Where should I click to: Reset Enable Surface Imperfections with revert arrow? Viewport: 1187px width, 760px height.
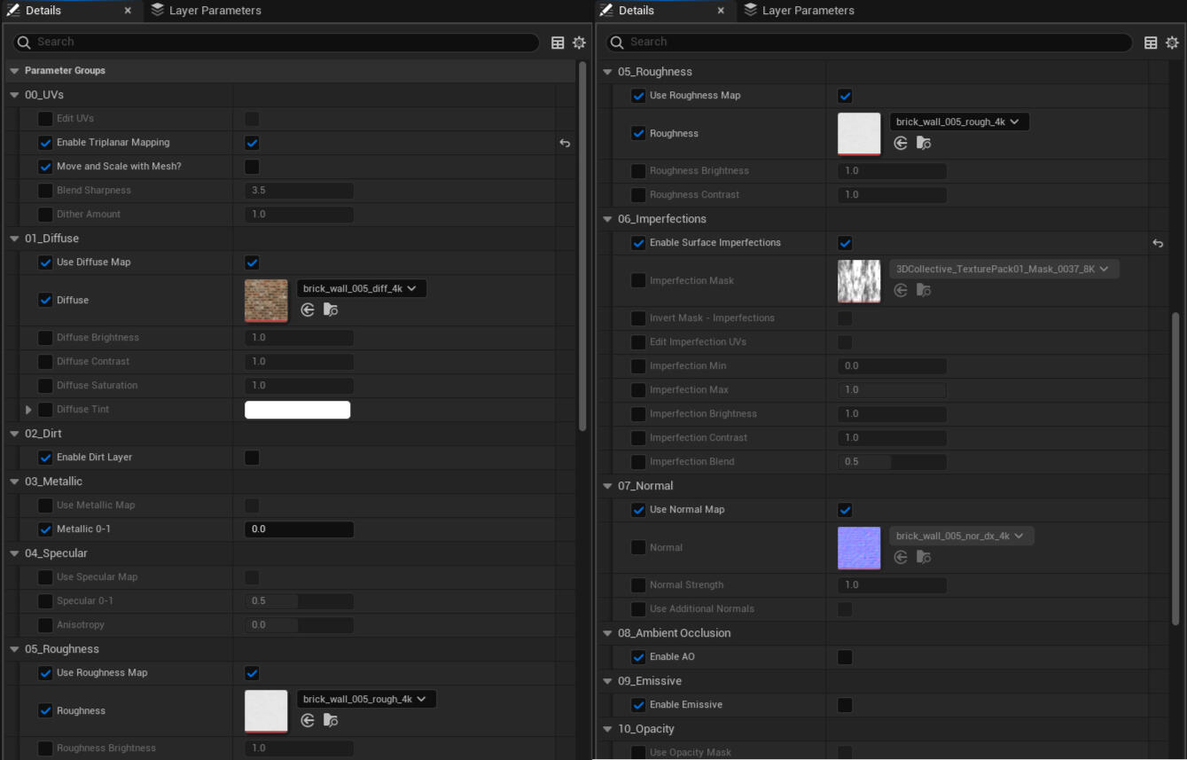[1158, 242]
